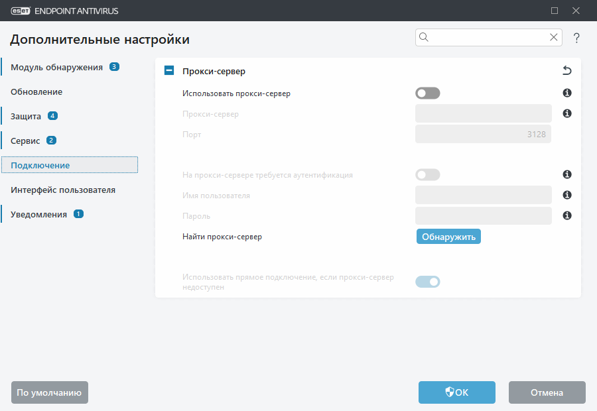
Task: Click the info icon beside Использовать прокси-сервер
Action: click(x=567, y=93)
